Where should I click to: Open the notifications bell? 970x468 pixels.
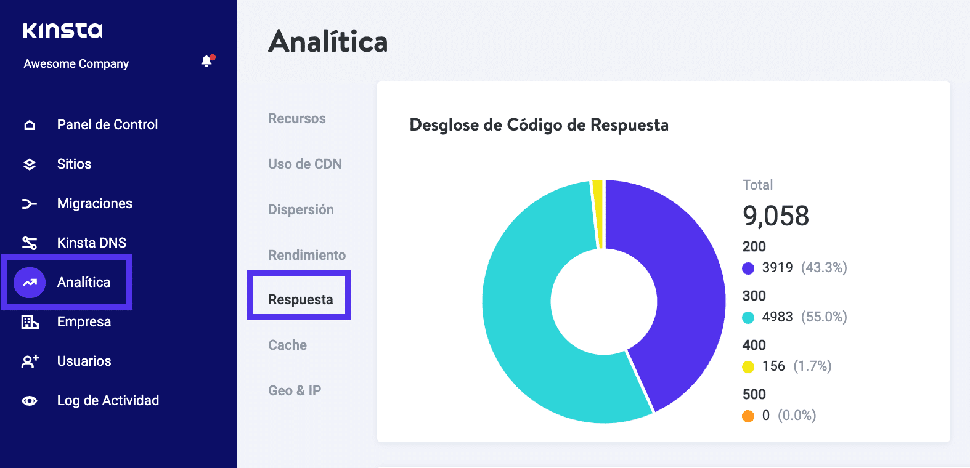coord(206,61)
